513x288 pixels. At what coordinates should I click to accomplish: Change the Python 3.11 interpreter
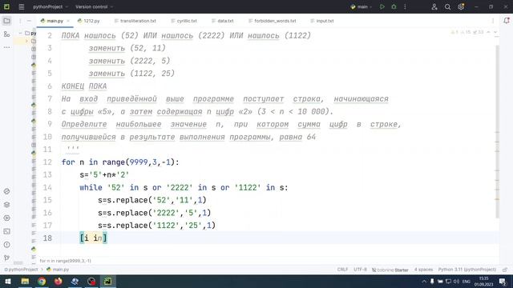[x=467, y=270]
